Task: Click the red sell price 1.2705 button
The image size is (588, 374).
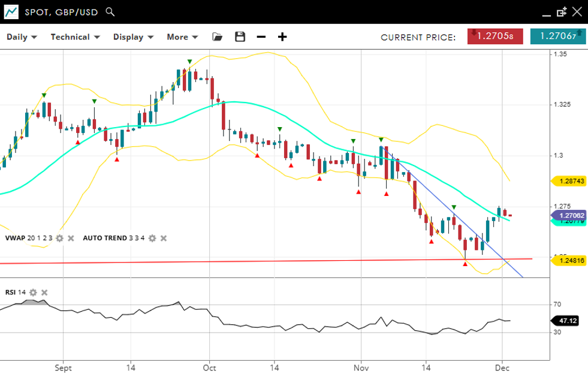Action: pyautogui.click(x=491, y=36)
